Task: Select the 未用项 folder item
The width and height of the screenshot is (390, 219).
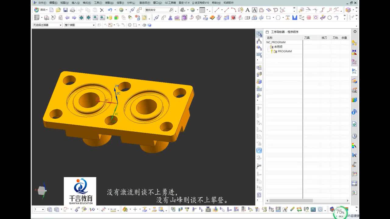Action: click(278, 47)
